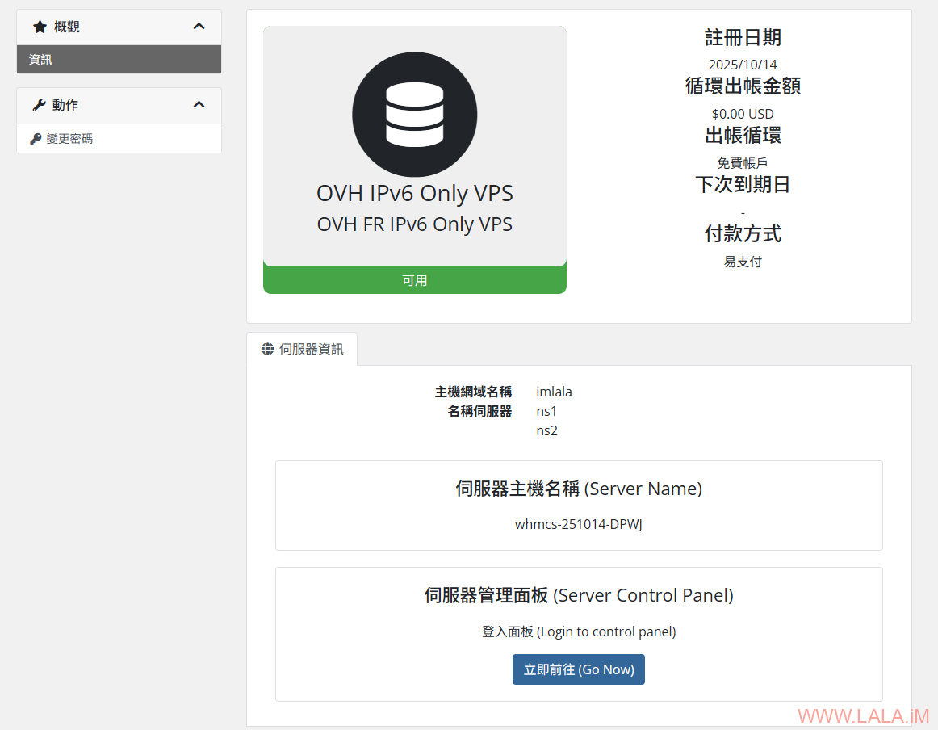Screen dimensions: 938x730
Task: Collapse the 動作 panel using its chevron
Action: point(199,105)
